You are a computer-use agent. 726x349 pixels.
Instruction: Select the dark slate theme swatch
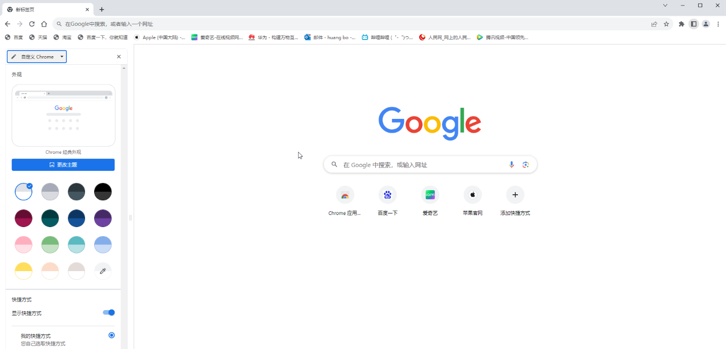click(76, 192)
